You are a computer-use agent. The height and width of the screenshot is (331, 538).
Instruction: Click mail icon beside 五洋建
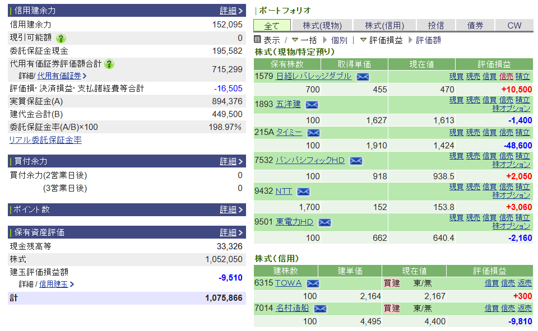[312, 105]
